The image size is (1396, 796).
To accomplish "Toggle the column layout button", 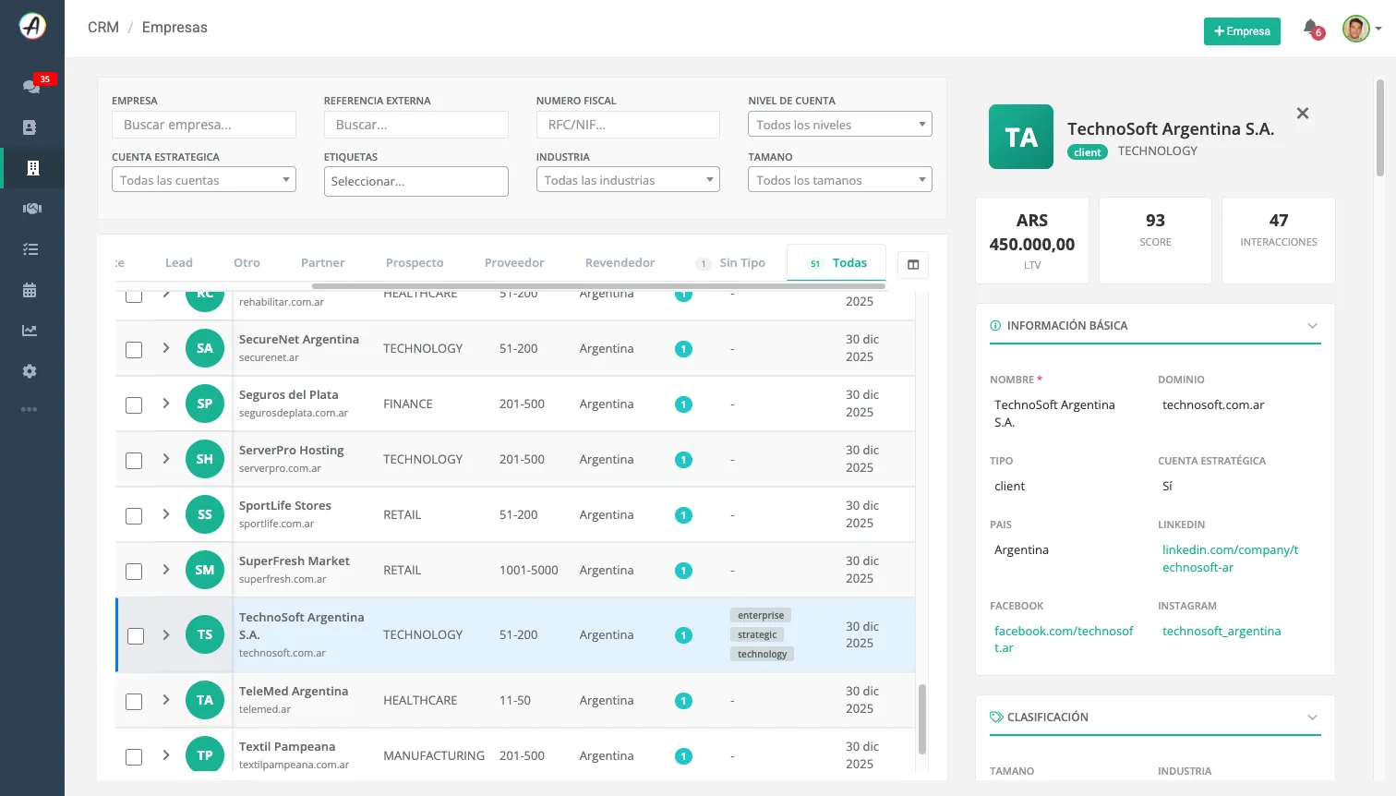I will click(x=913, y=265).
